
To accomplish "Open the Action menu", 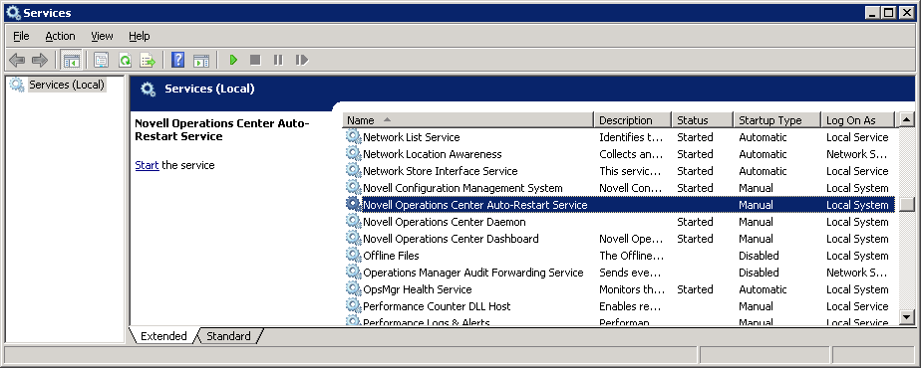I will point(60,36).
